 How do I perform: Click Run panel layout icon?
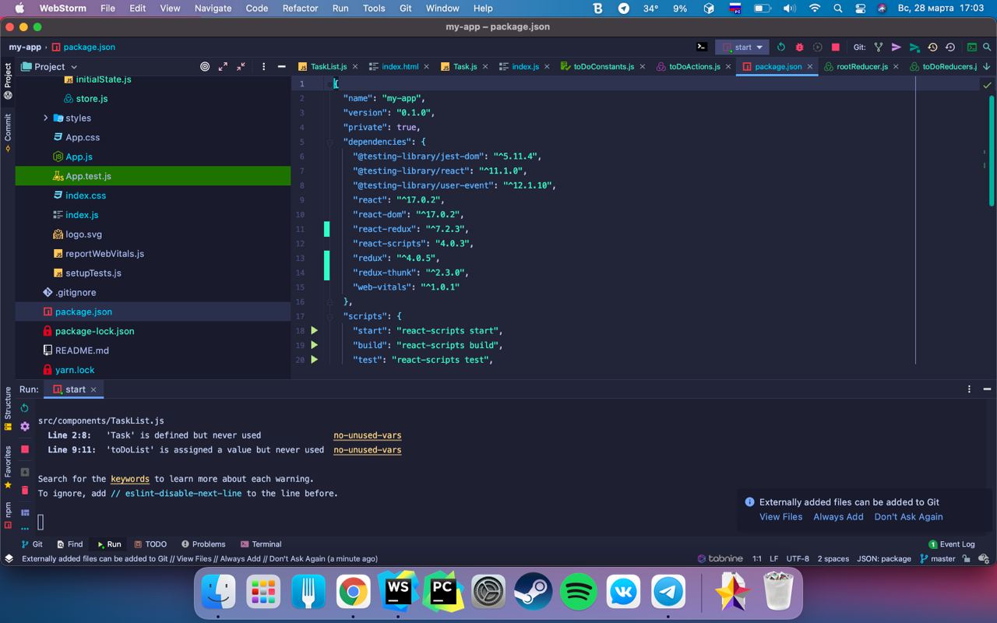pyautogui.click(x=24, y=512)
